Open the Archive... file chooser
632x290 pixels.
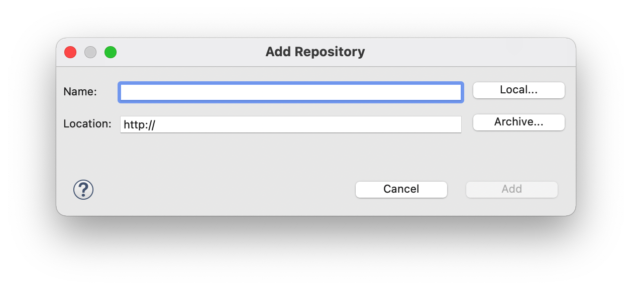(x=518, y=122)
